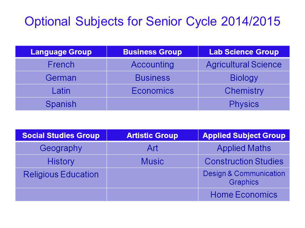
Task: Select the French cell
Action: point(61,64)
